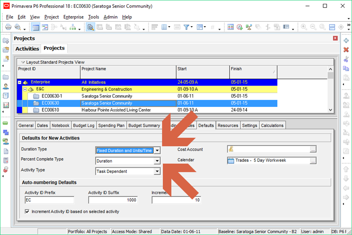
Task: Click the Level Resources icon
Action: click(x=249, y=27)
